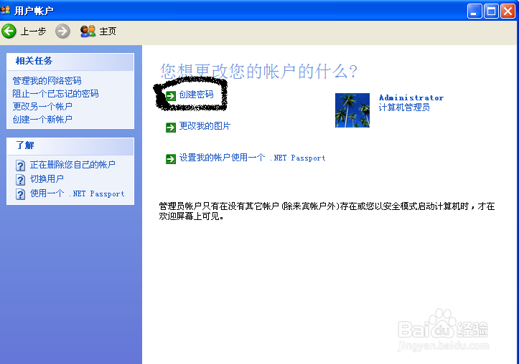Screen dimensions: 519x364
Task: Click the green back arrow icon
Action: [x=9, y=32]
